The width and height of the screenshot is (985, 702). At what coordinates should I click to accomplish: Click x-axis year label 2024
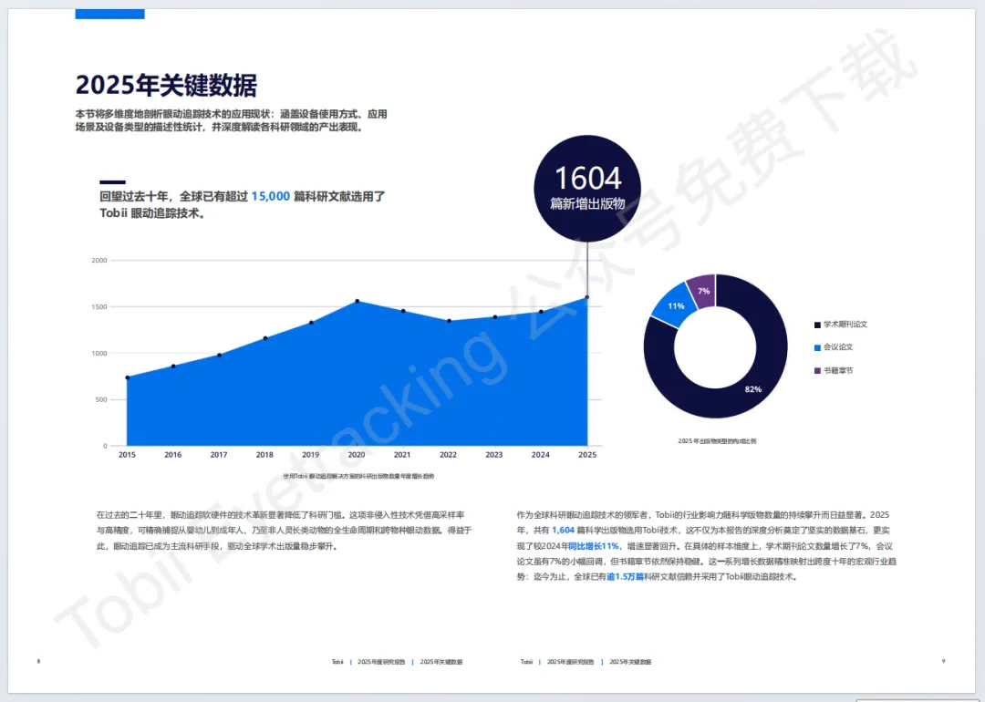540,455
